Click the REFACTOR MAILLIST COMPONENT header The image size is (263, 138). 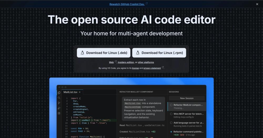(136, 92)
